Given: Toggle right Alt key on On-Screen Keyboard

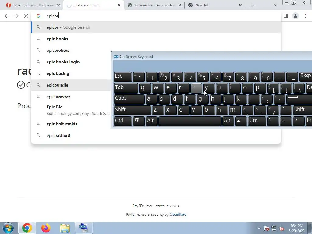Looking at the screenshot, I should pyautogui.click(x=228, y=121).
